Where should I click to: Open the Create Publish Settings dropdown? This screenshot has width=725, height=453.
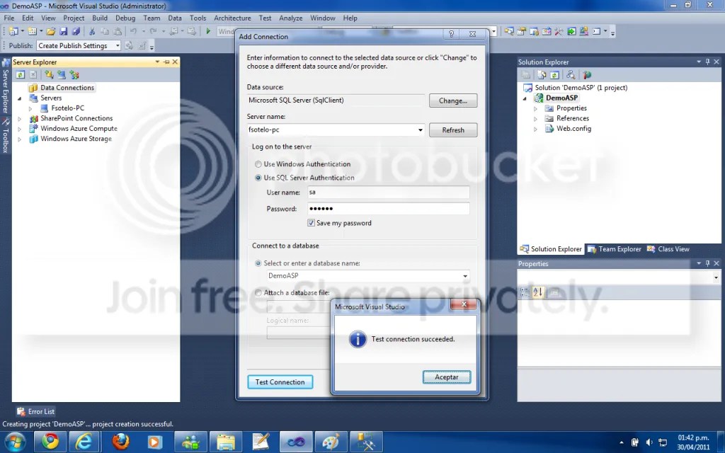118,46
